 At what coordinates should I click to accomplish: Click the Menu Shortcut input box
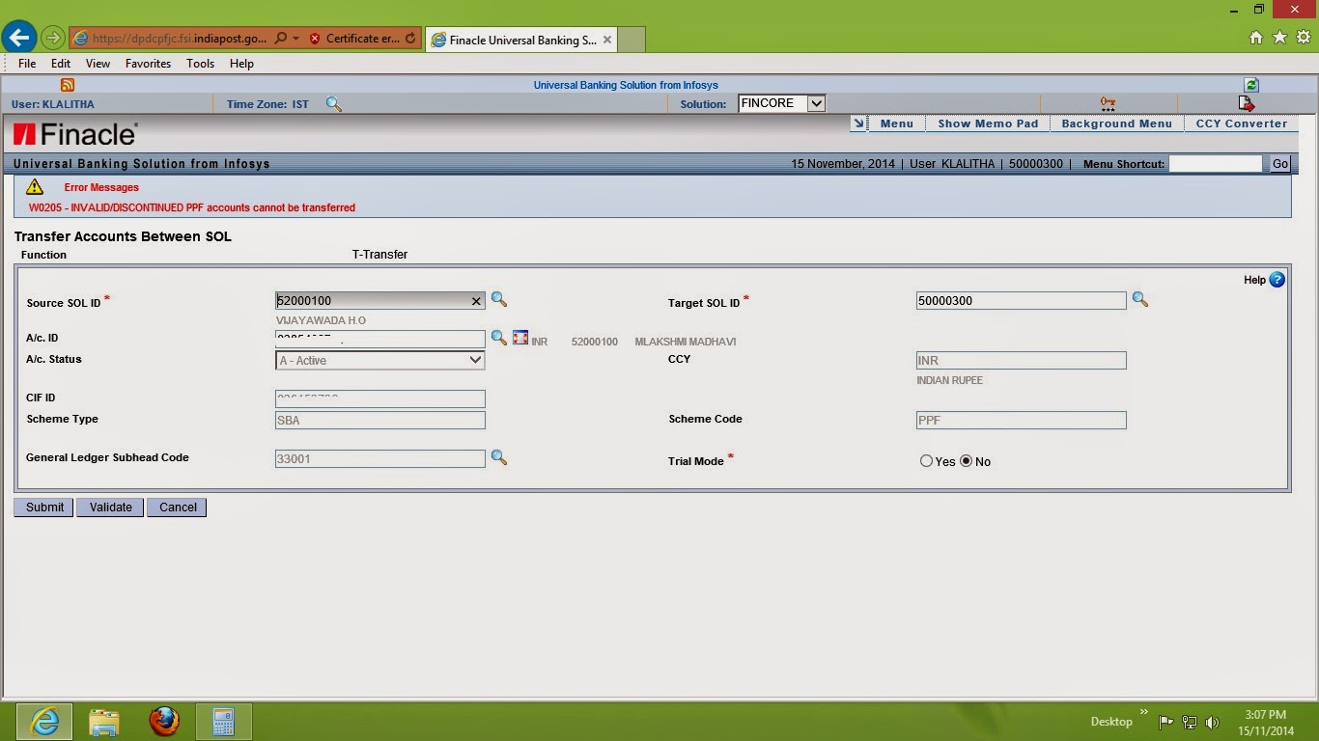click(1216, 164)
